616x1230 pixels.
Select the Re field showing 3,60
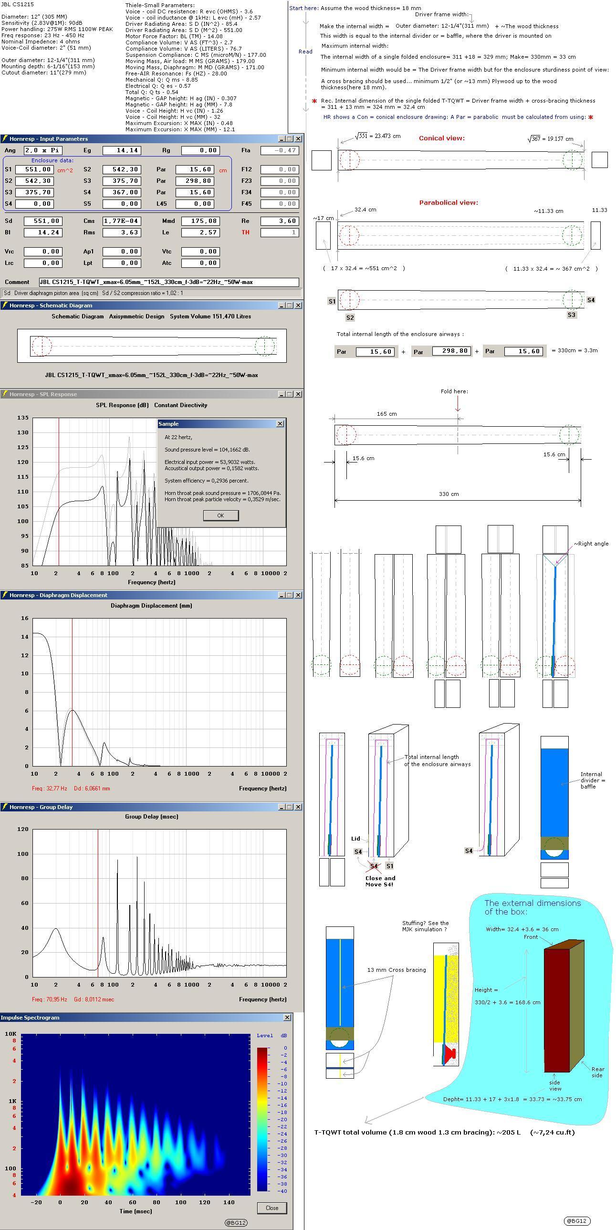point(279,221)
